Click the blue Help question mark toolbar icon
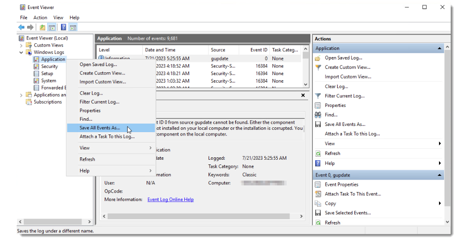 pos(63,28)
